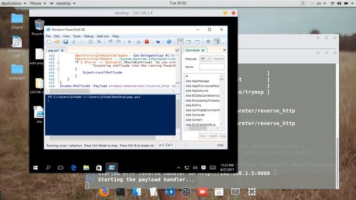The width and height of the screenshot is (356, 200).
Task: Toggle Show Script Pane Maximized layout
Action: point(197,42)
